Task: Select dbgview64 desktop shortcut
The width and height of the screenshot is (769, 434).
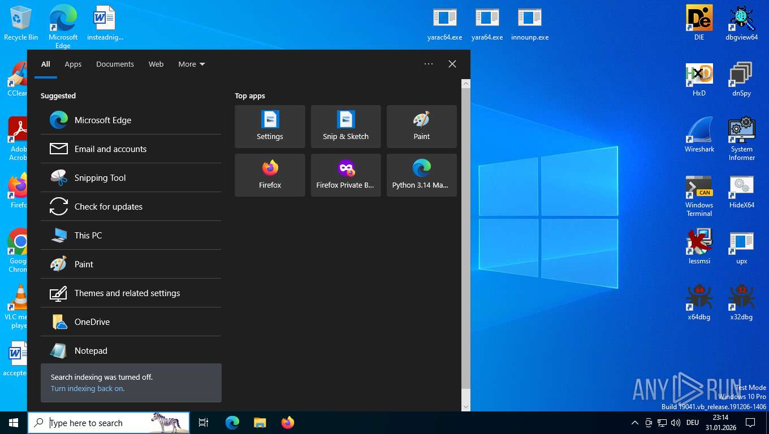Action: (742, 23)
